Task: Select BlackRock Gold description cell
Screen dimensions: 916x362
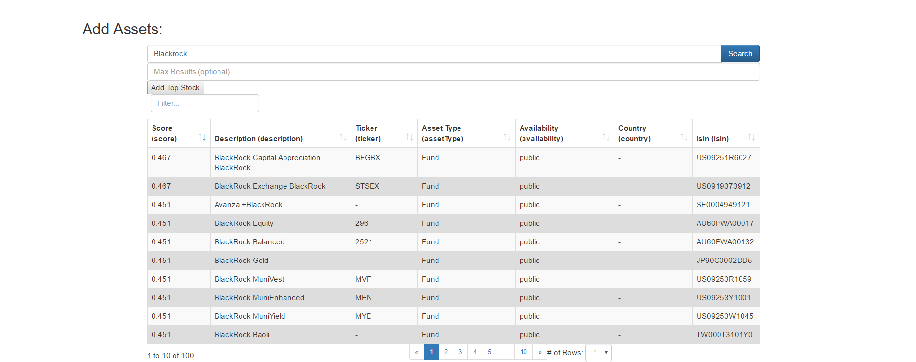Action: coord(281,261)
